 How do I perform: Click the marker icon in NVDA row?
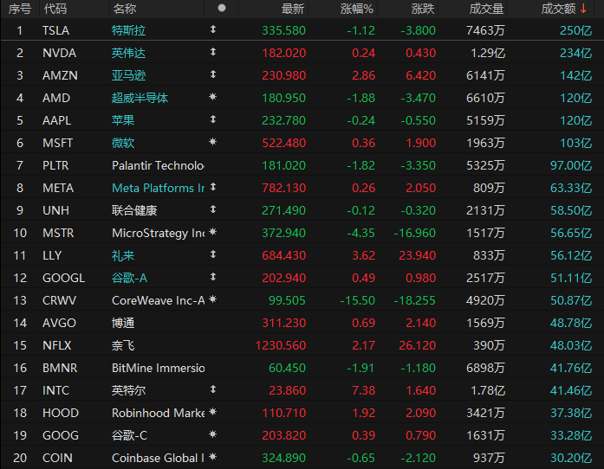pos(213,52)
